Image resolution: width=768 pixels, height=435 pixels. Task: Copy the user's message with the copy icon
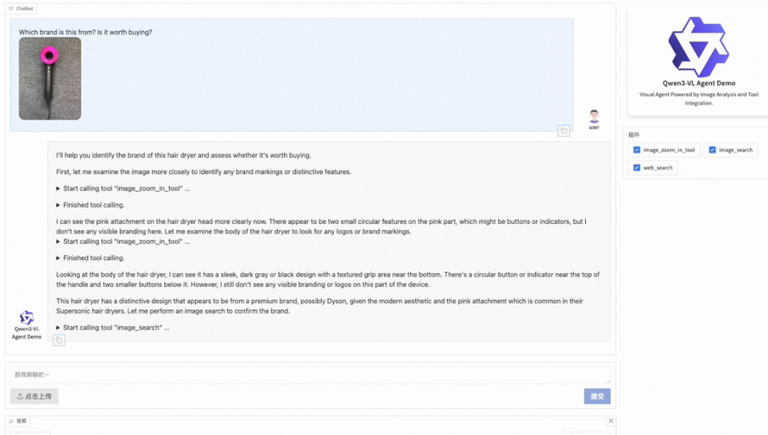pos(564,131)
